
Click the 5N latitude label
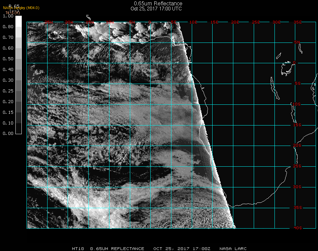pyautogui.click(x=297, y=42)
